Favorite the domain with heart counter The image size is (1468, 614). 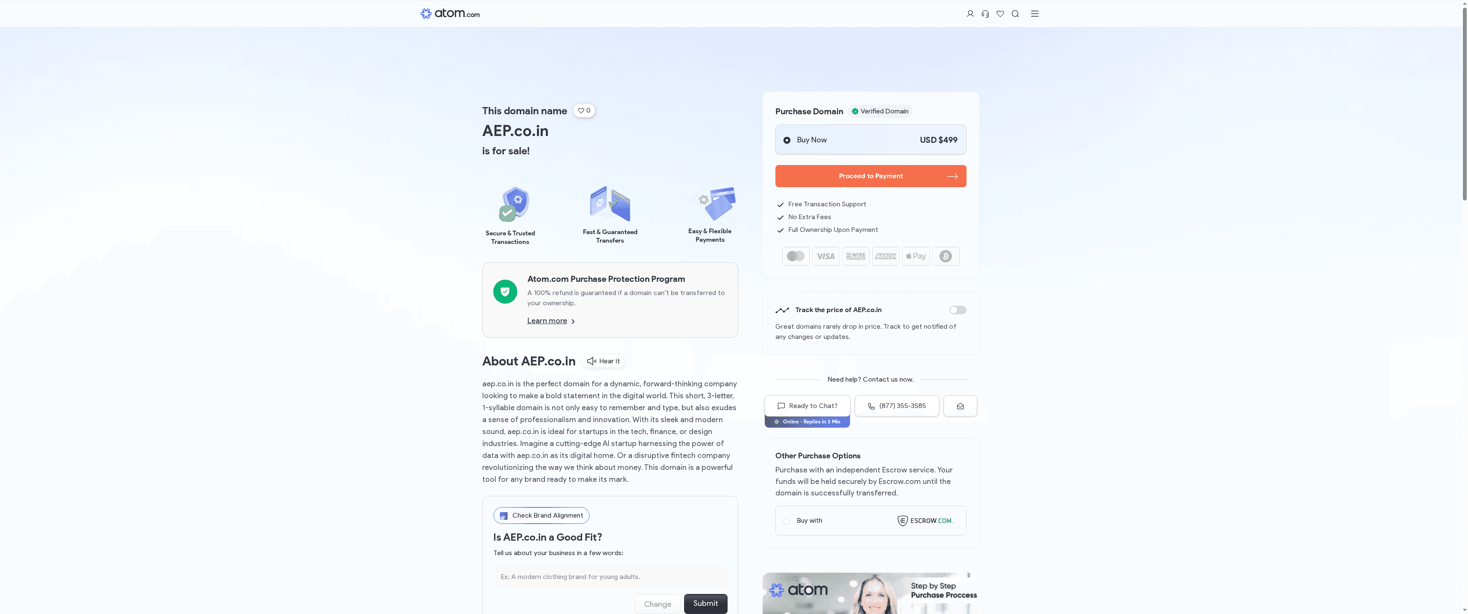584,110
